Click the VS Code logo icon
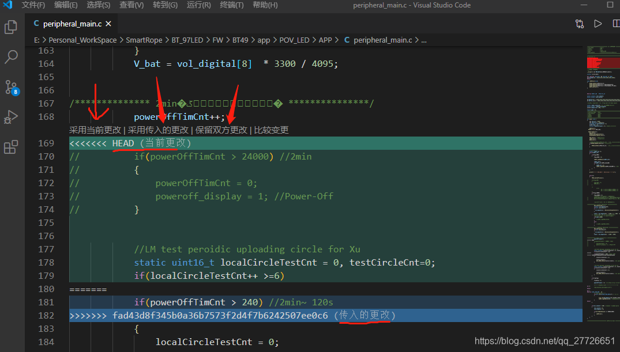The width and height of the screenshot is (620, 352). point(7,5)
